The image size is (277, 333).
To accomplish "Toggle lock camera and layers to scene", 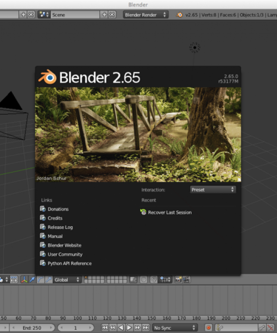I will (x=133, y=280).
